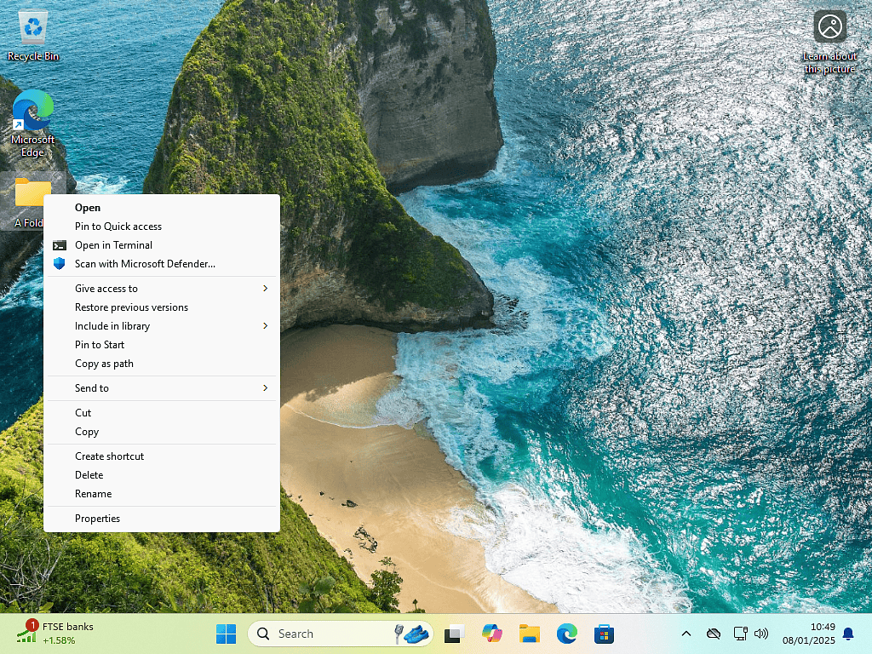Select Rename in the context menu
Image resolution: width=872 pixels, height=654 pixels.
pos(93,494)
